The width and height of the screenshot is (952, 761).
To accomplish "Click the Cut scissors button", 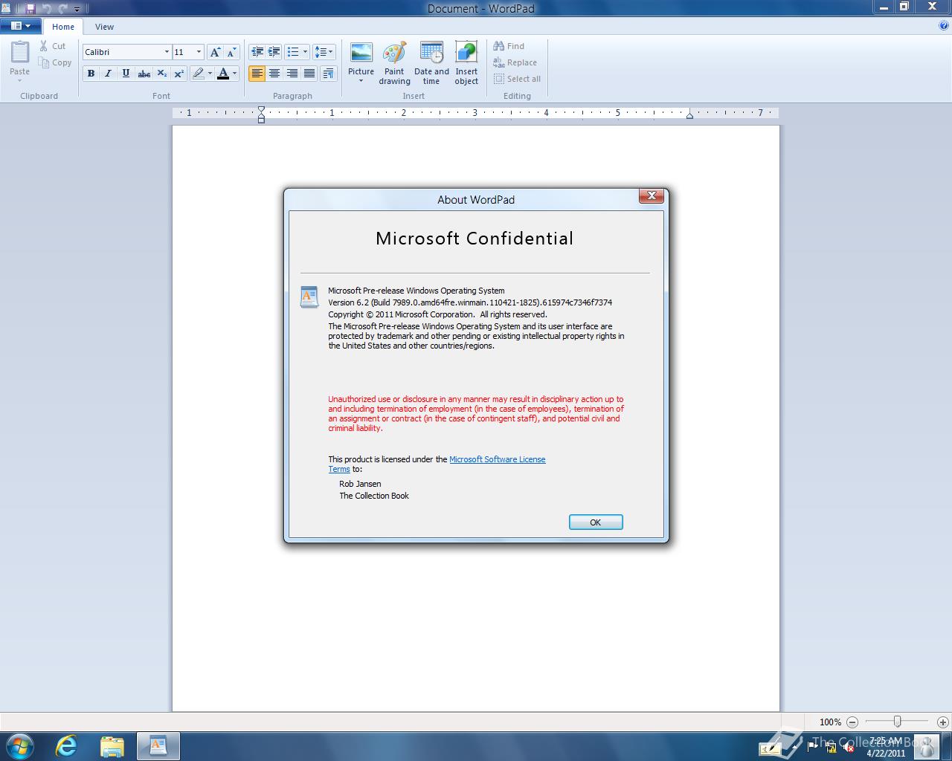I will (x=53, y=46).
